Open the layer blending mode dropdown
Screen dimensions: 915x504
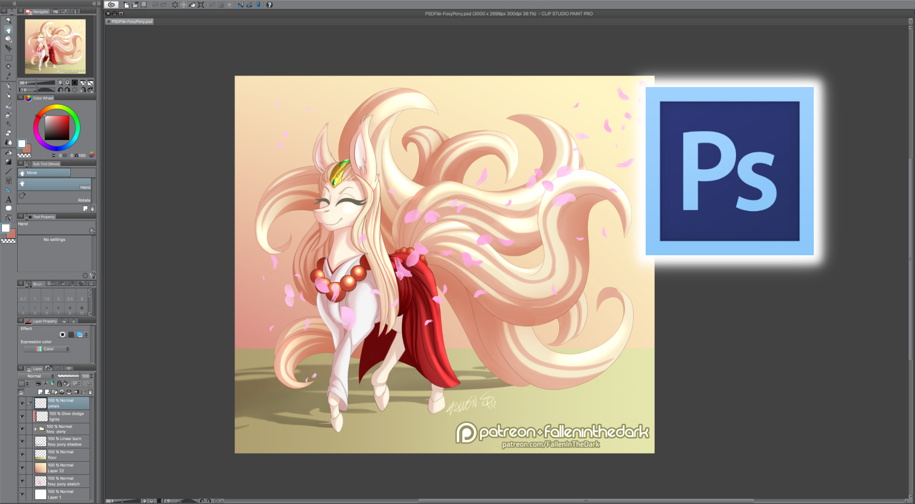37,376
